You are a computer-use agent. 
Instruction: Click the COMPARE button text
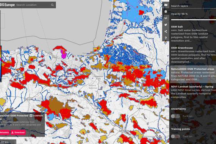click(38, 116)
